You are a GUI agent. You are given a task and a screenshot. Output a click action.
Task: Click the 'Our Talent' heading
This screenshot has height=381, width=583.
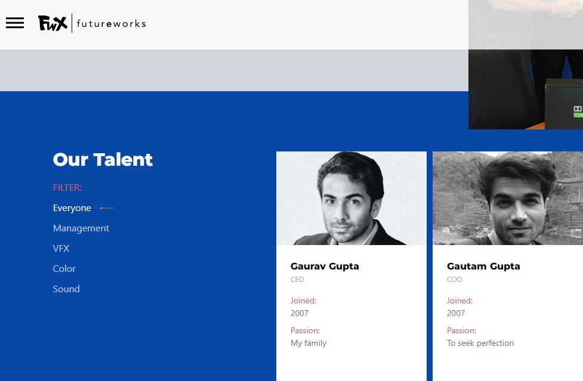(x=103, y=160)
